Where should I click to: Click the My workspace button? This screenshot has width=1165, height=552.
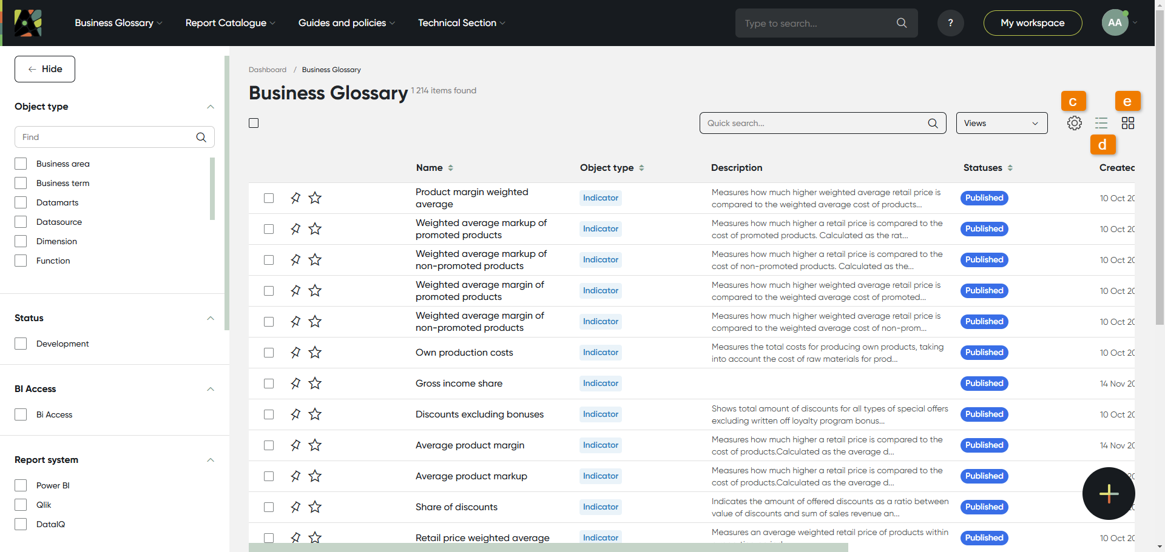pos(1032,23)
